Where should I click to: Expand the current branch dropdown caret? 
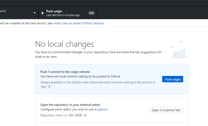pyautogui.click(x=35, y=13)
